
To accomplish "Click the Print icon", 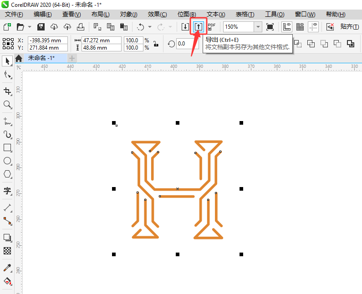I will click(x=80, y=27).
